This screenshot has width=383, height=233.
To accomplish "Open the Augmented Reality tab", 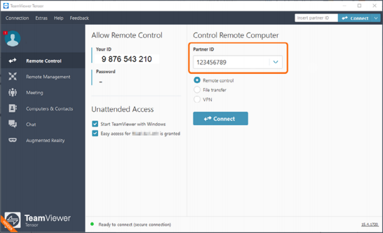I will pos(43,140).
